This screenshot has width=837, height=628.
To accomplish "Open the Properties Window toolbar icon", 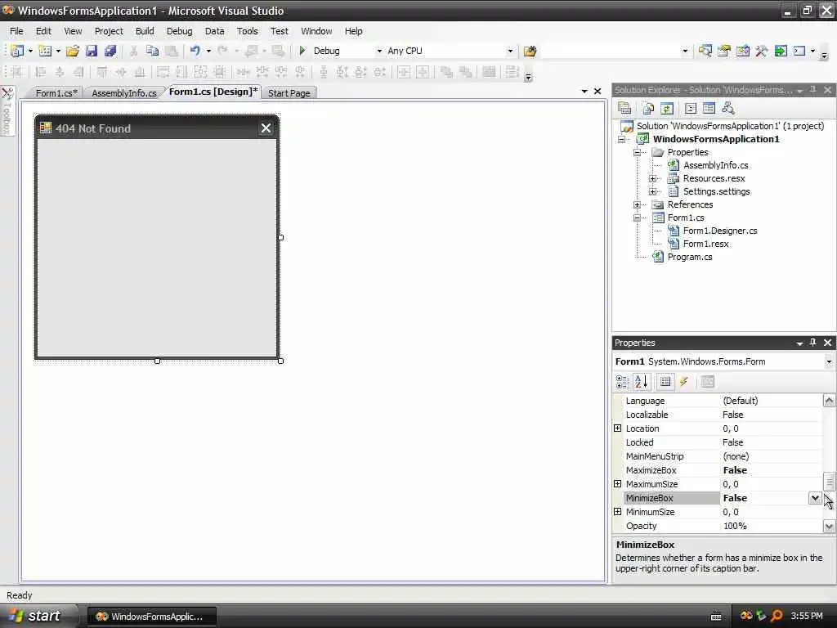I will click(724, 51).
